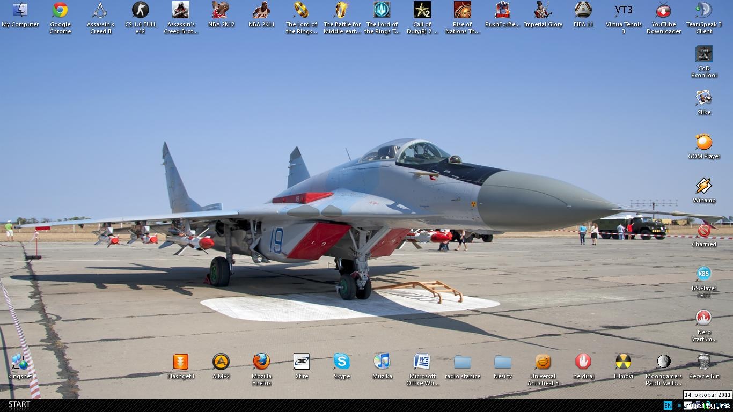Launch GOM Player from the desktop
This screenshot has width=733, height=412.
(703, 142)
